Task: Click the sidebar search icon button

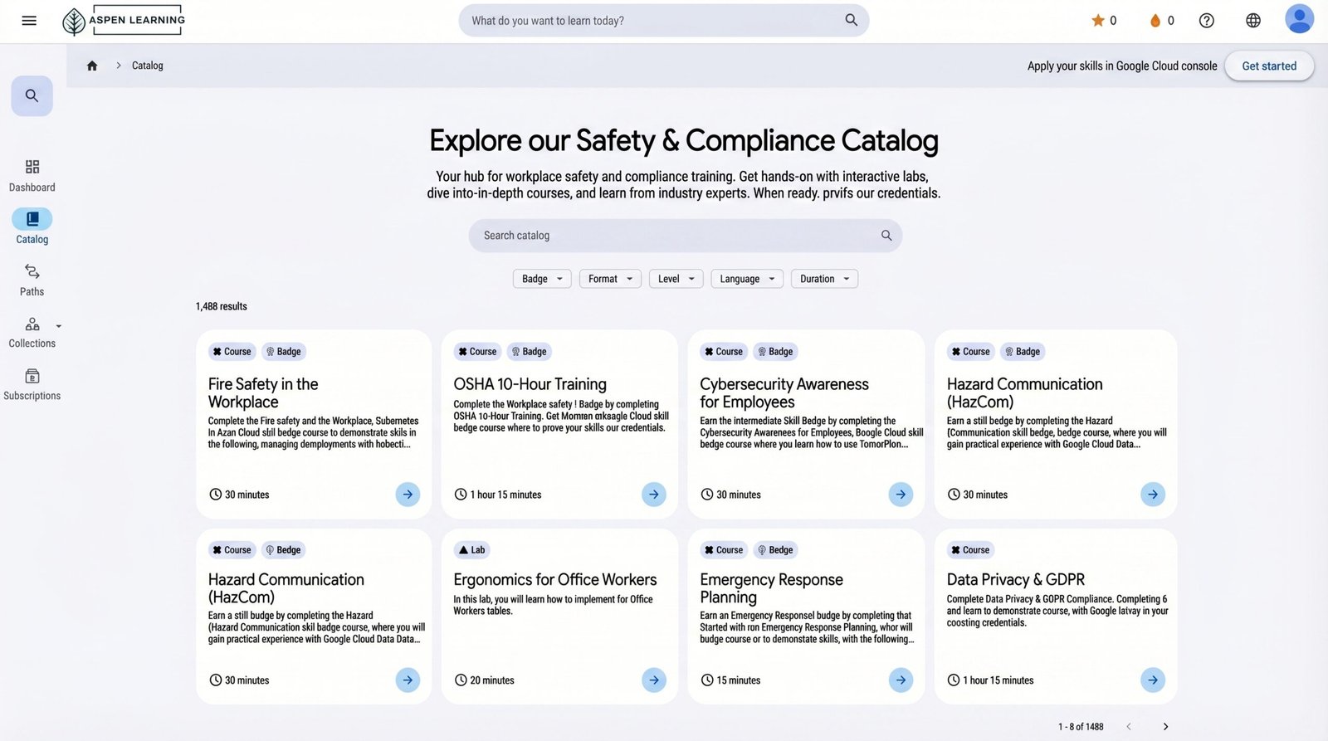Action: tap(32, 96)
